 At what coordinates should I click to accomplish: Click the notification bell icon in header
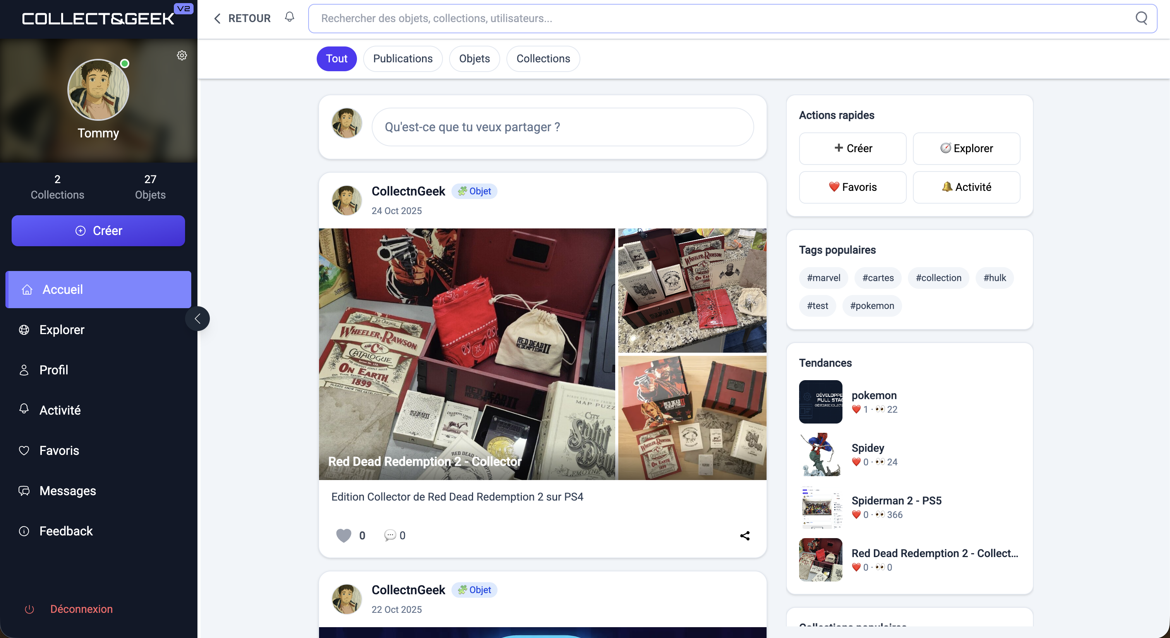(x=289, y=18)
